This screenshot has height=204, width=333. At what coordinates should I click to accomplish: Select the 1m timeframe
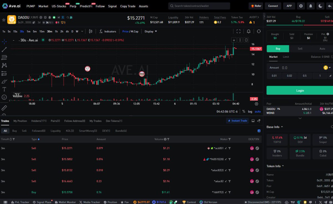[29, 31]
